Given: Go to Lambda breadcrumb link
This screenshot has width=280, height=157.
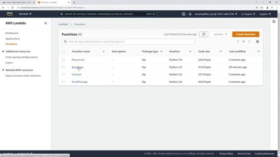Looking at the screenshot, I should point(63,24).
